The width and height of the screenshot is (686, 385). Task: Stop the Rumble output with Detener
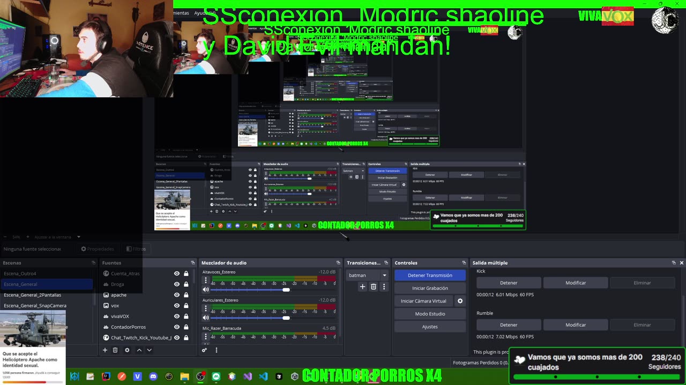coord(509,325)
